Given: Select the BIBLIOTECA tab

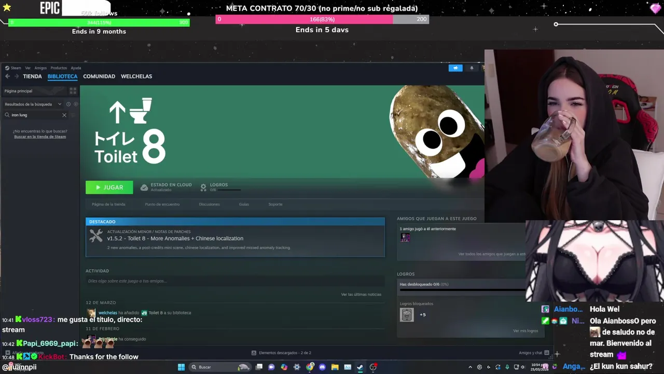Looking at the screenshot, I should [62, 76].
